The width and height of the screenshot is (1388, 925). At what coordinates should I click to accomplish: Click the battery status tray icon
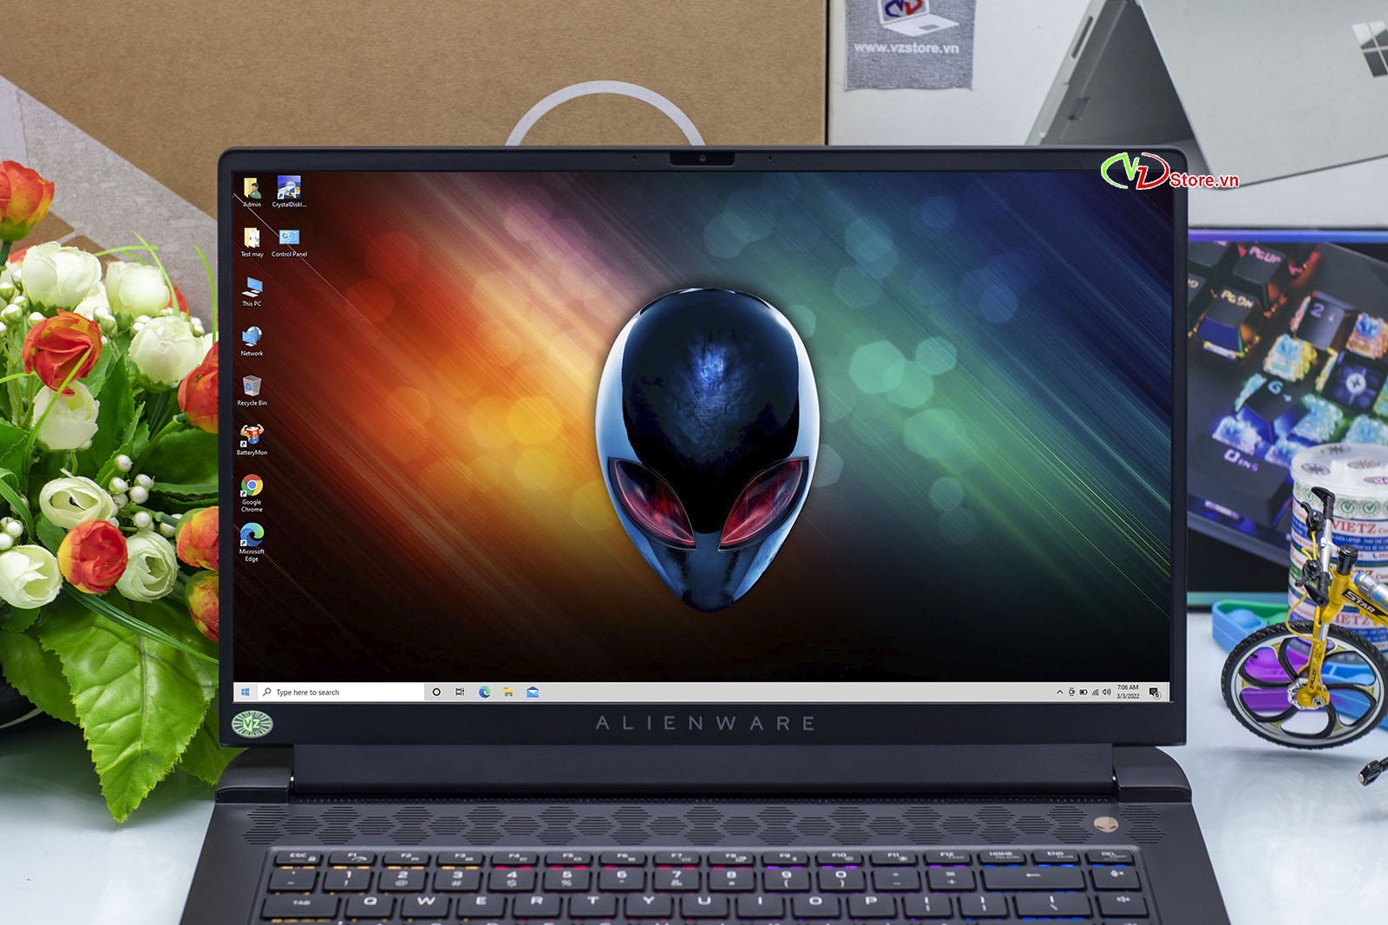(x=1083, y=692)
